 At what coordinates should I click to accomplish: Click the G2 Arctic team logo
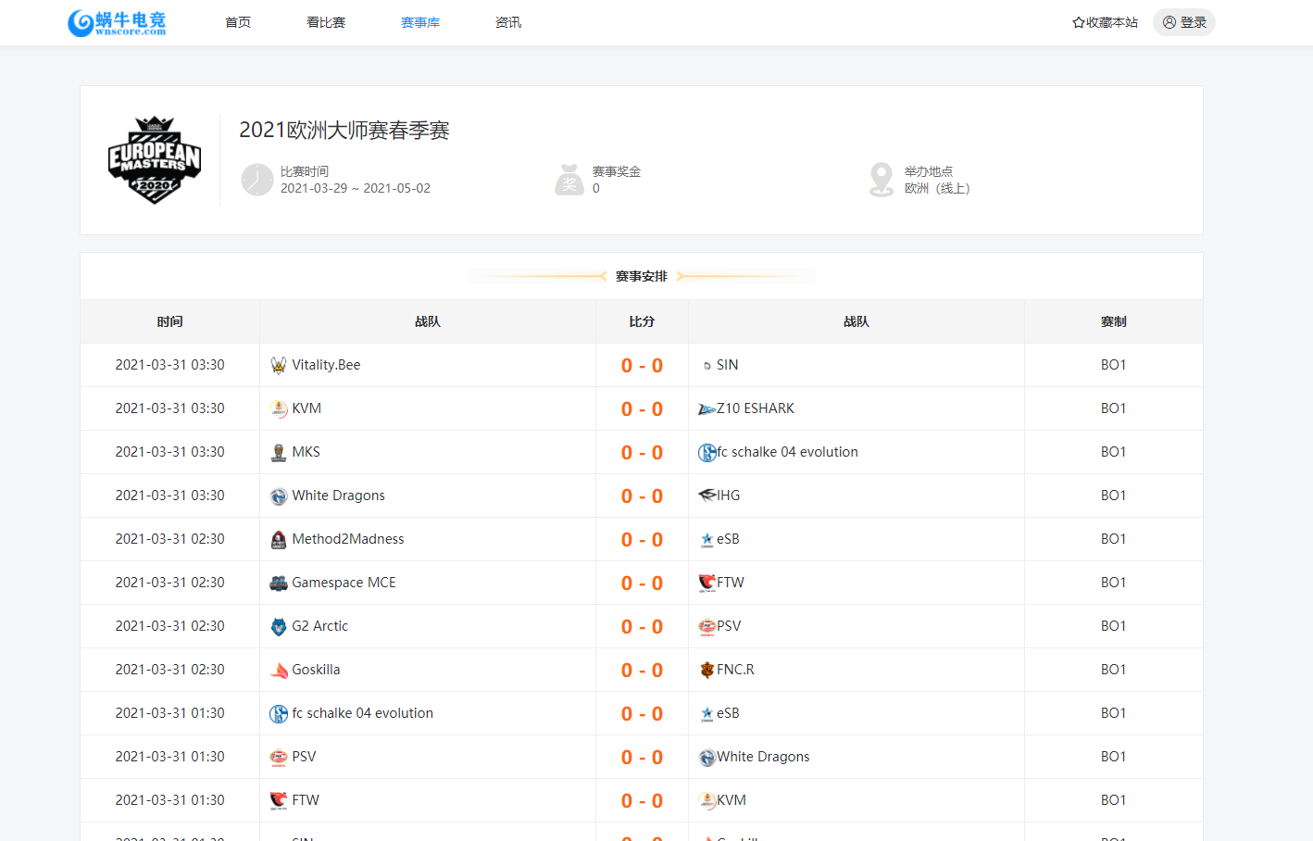279,626
